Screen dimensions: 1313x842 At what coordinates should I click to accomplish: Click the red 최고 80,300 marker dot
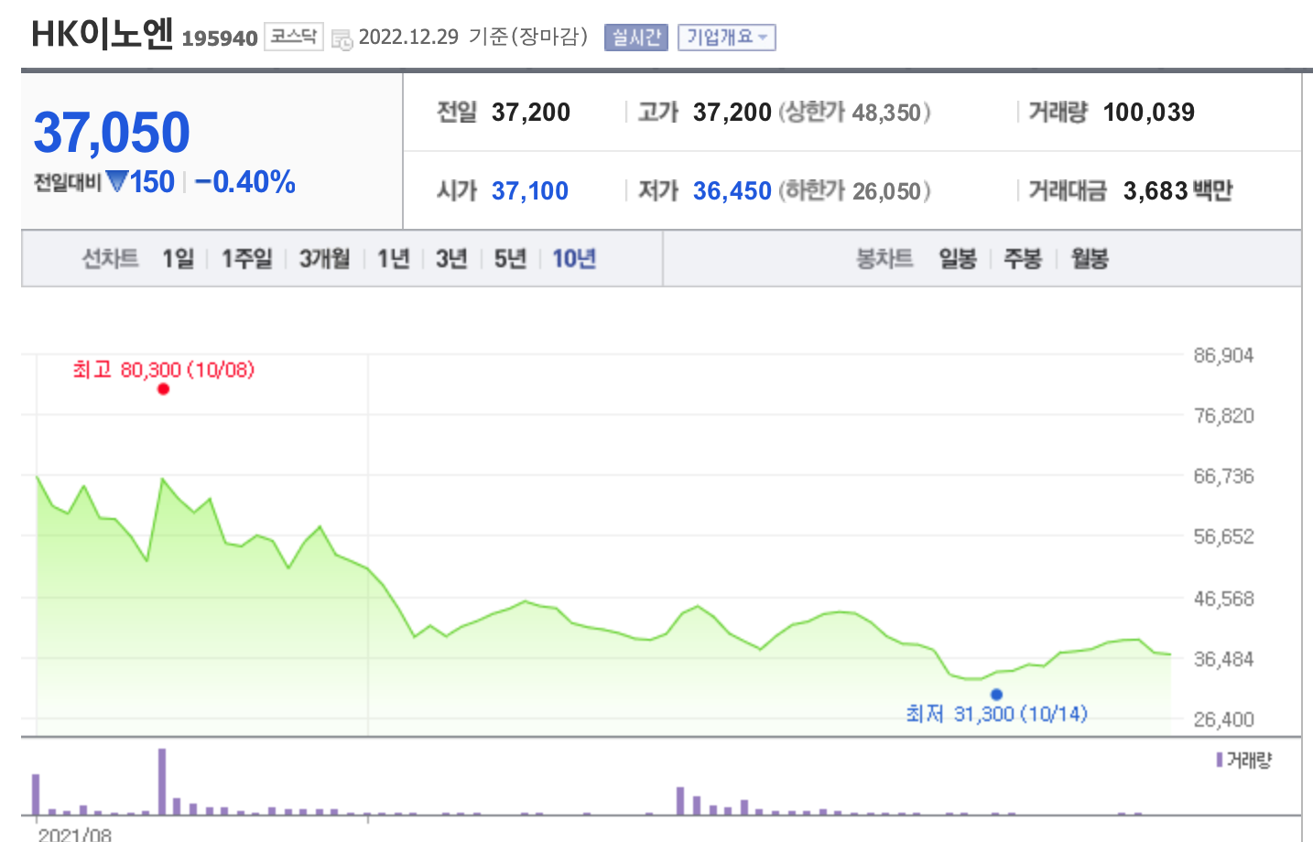[163, 389]
